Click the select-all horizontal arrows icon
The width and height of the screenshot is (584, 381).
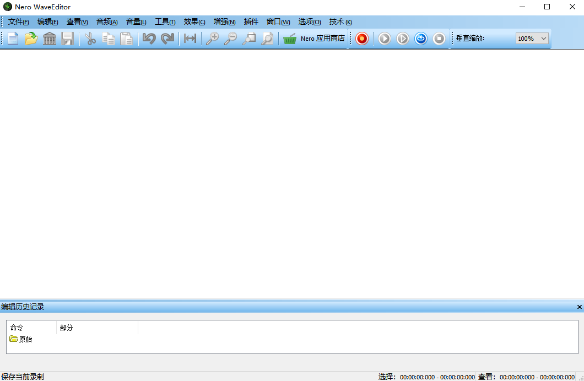pos(190,39)
